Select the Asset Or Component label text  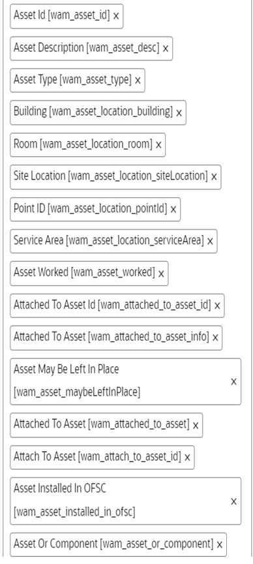[113, 544]
